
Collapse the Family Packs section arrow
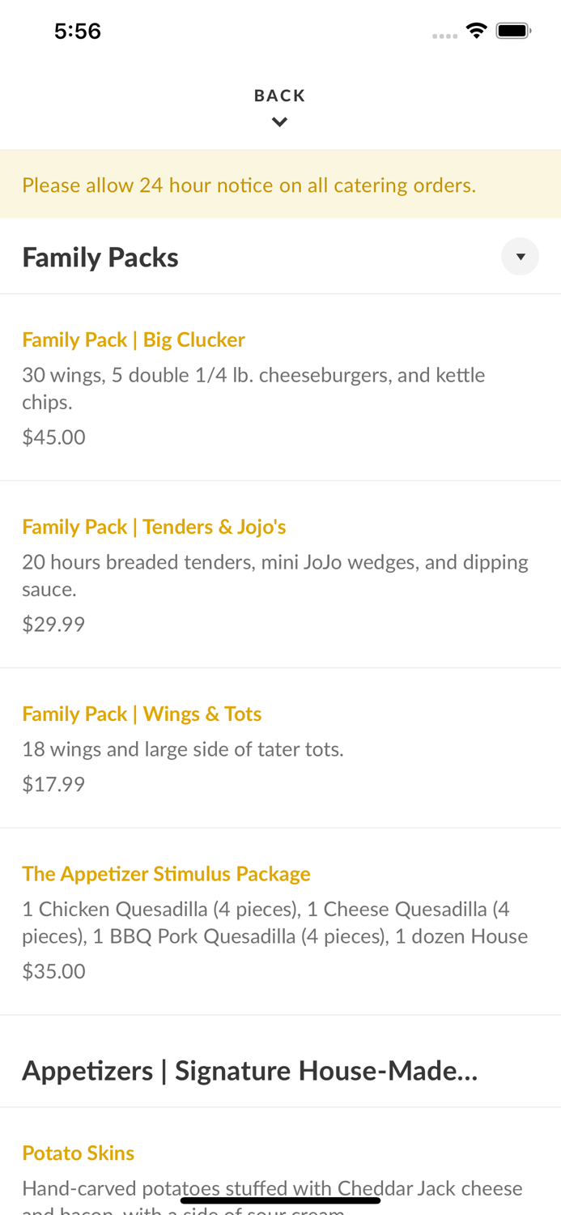[520, 257]
